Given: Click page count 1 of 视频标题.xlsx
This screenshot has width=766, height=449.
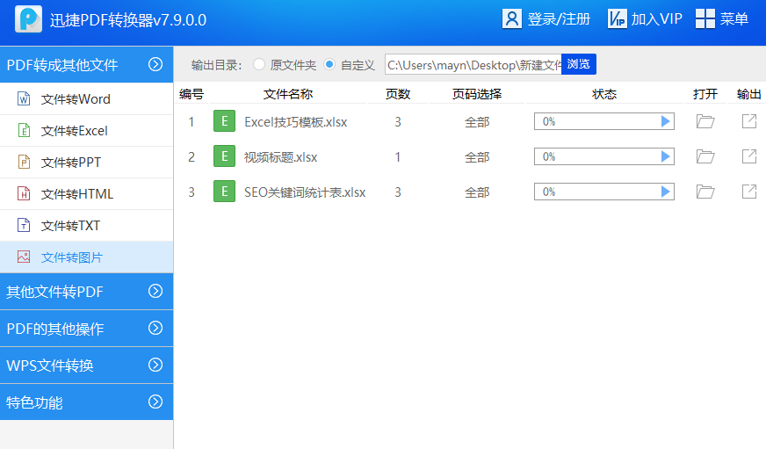Looking at the screenshot, I should (398, 156).
